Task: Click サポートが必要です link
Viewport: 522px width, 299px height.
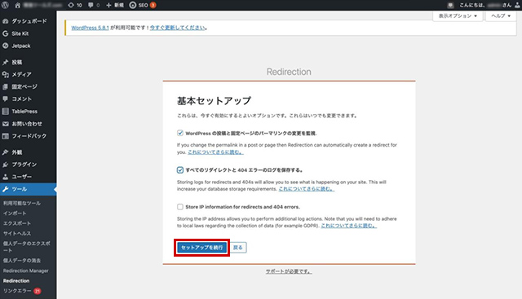Action: click(289, 271)
